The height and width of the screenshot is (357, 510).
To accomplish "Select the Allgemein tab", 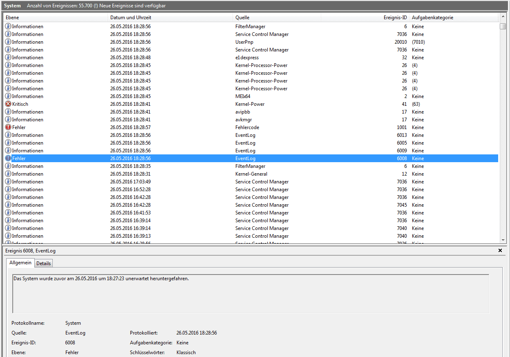I will pyautogui.click(x=20, y=263).
